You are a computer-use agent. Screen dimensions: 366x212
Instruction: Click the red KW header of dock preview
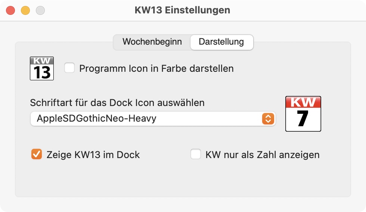303,102
